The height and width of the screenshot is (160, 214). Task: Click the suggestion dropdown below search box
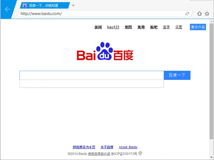tap(92, 84)
